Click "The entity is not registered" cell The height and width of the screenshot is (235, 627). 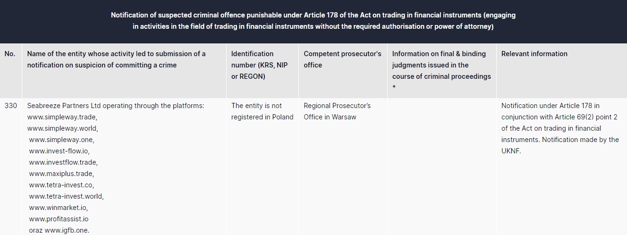262,111
